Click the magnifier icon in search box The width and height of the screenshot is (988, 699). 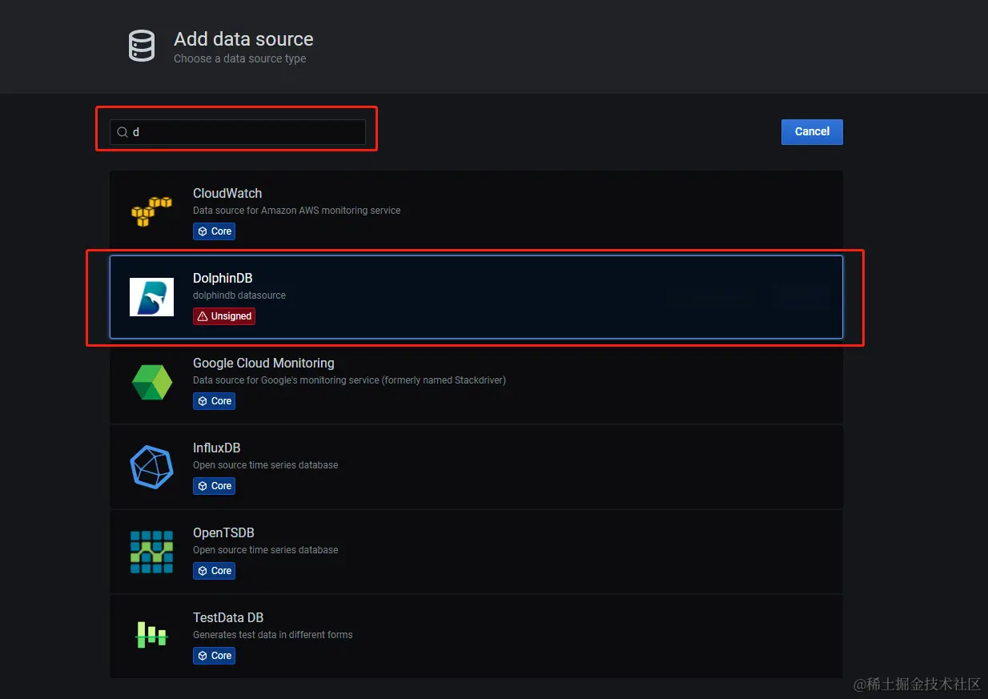pyautogui.click(x=122, y=132)
